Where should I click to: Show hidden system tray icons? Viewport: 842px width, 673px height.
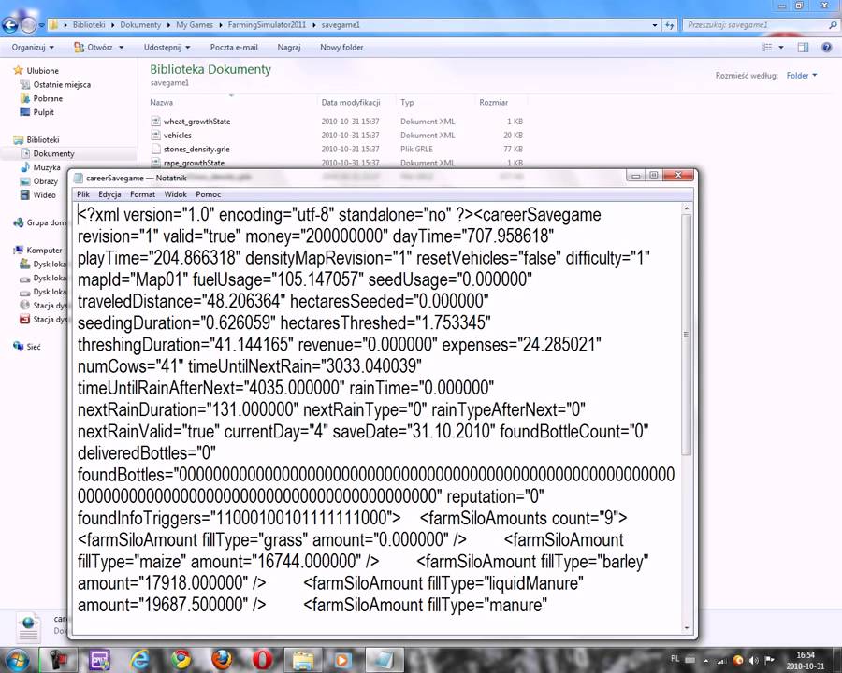point(705,660)
